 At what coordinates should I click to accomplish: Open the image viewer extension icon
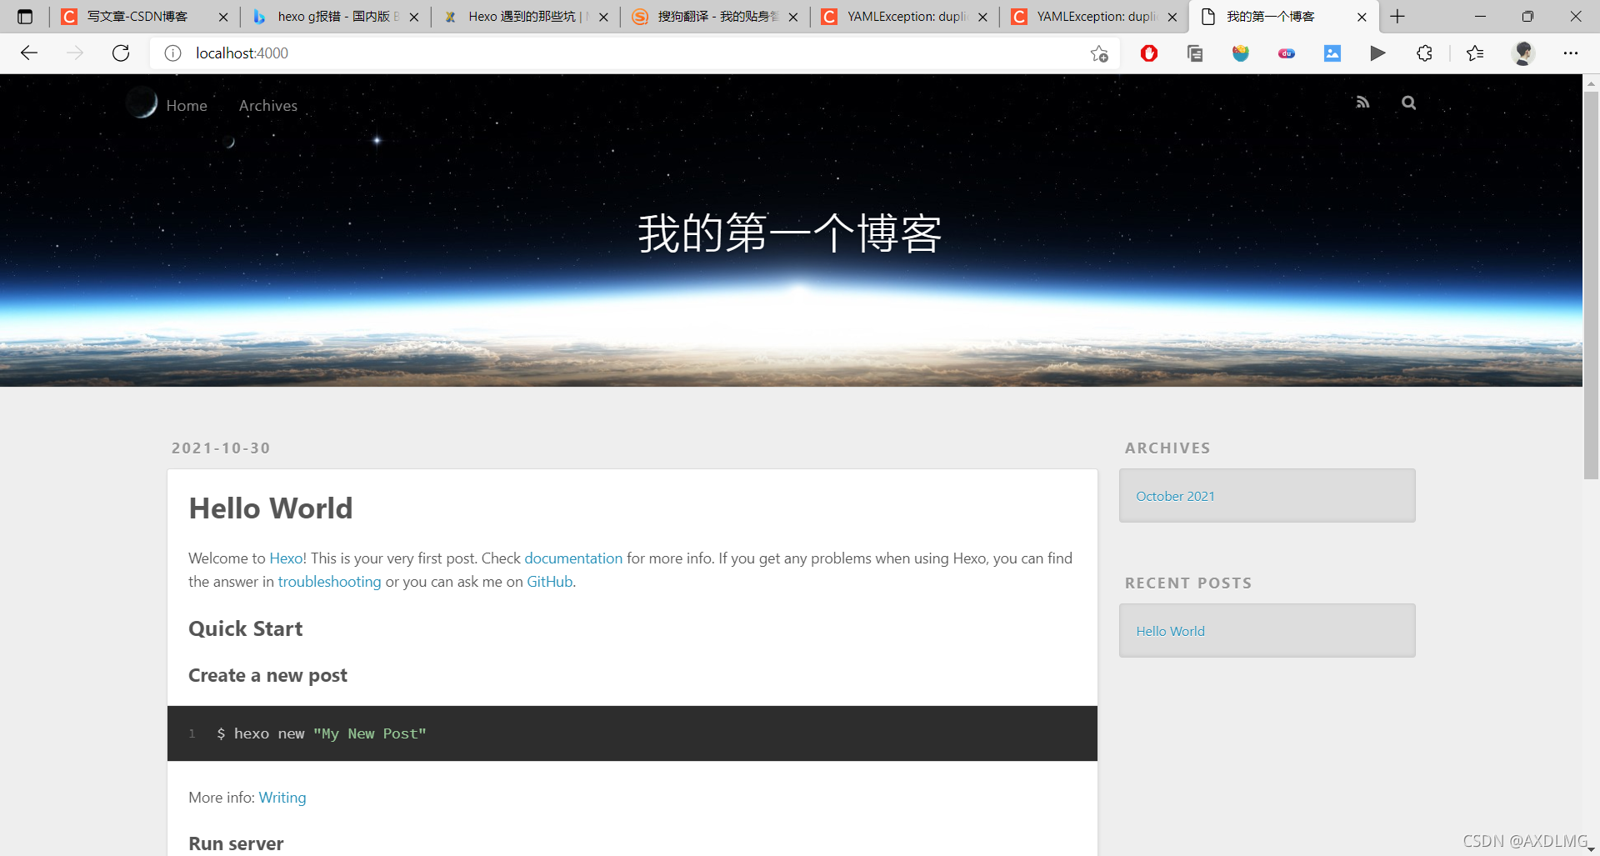pyautogui.click(x=1332, y=53)
